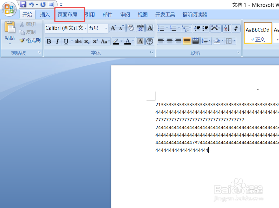Viewport: 279px width, 208px height.
Task: Click the borders icon
Action: point(229,41)
